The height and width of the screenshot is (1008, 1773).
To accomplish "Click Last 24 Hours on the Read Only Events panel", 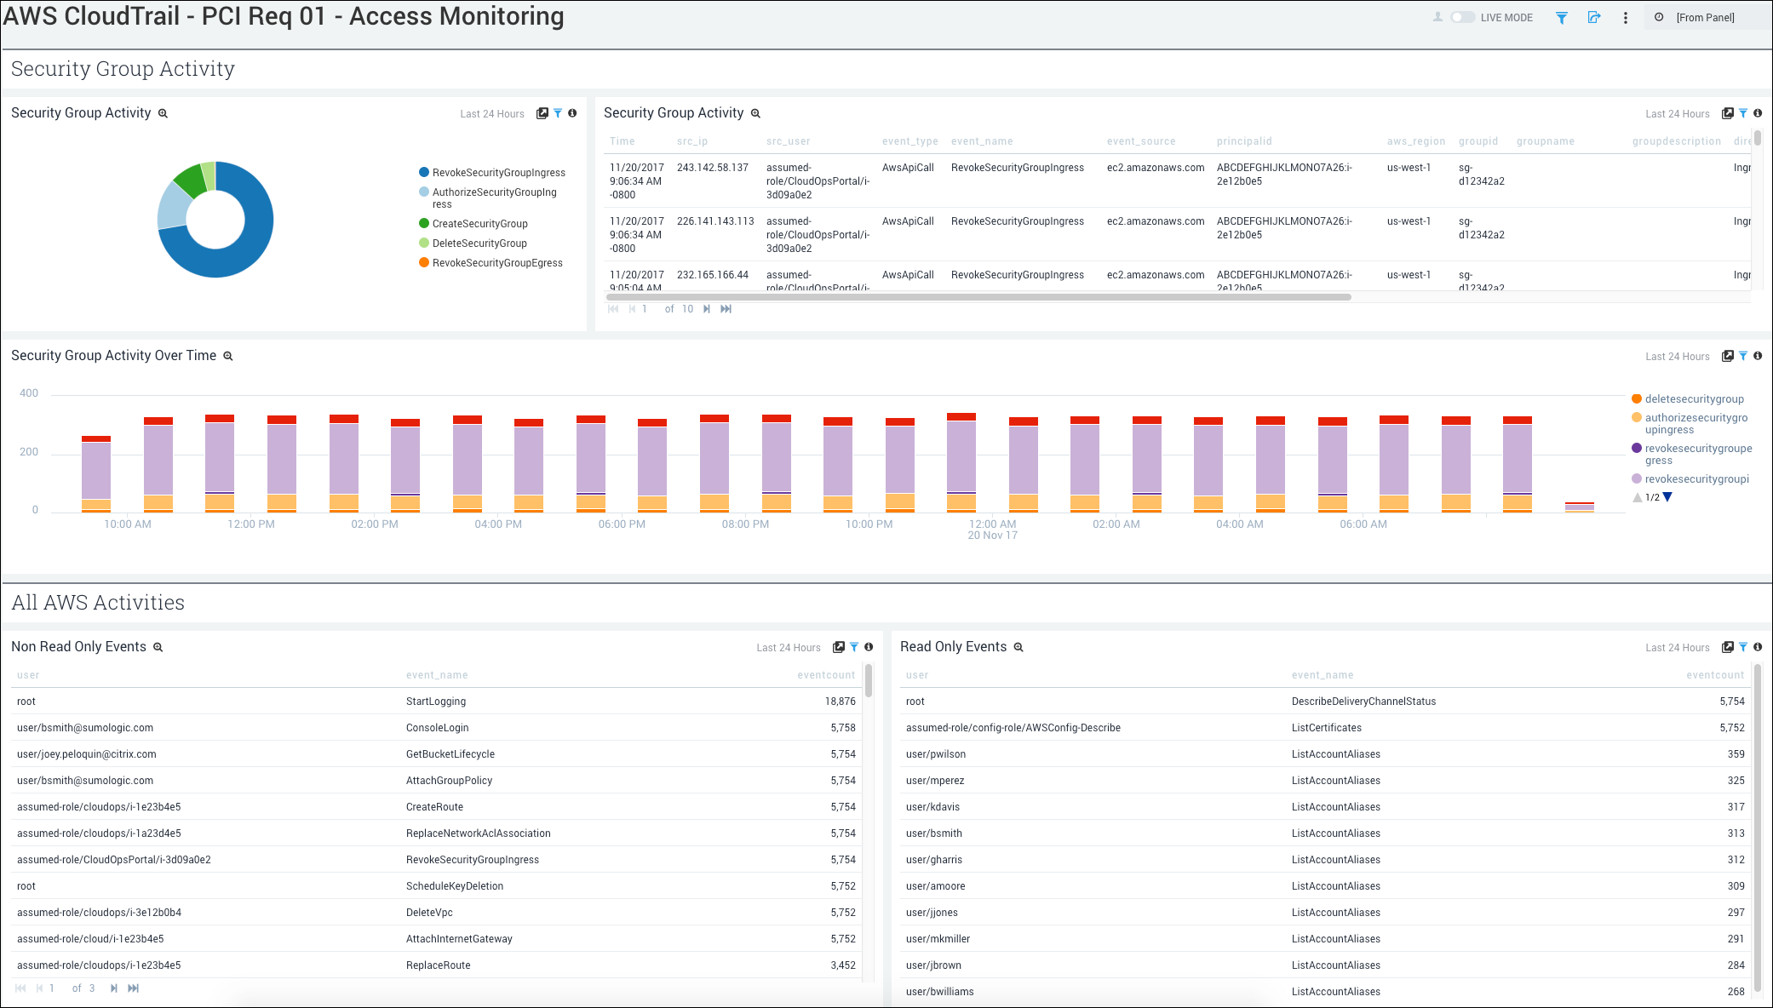I will tap(1677, 647).
